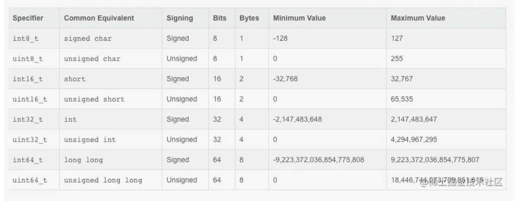Click the "signed char" equivalent cell
Viewport: 517px width, 201px height.
click(x=88, y=39)
